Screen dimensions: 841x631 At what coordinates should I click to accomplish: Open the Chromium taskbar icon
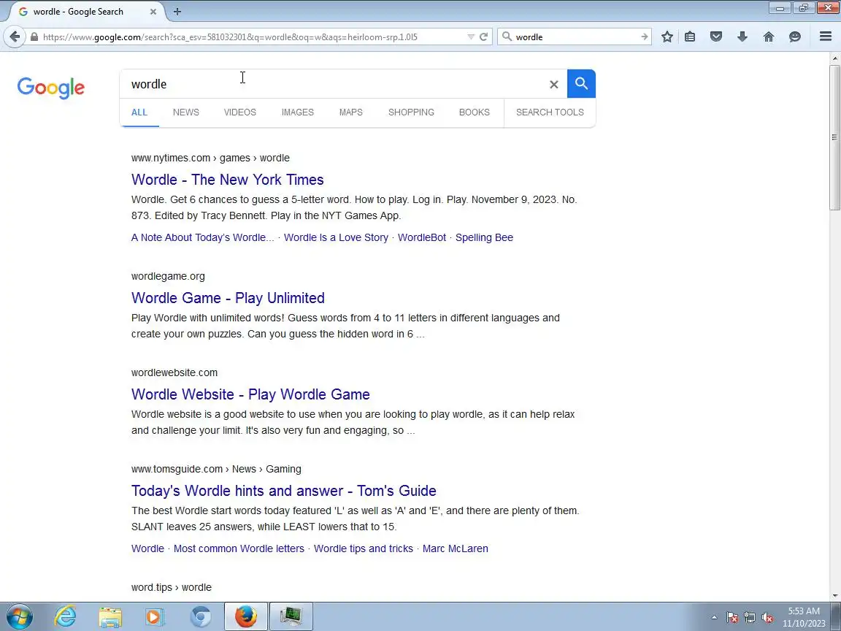tap(201, 616)
